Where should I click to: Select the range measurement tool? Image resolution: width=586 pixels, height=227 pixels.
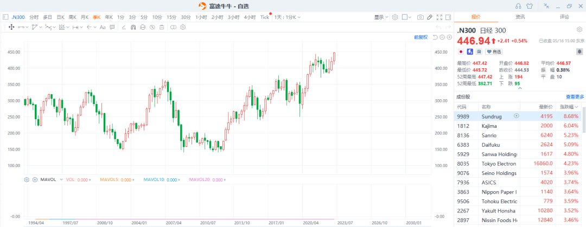[x=62, y=27]
